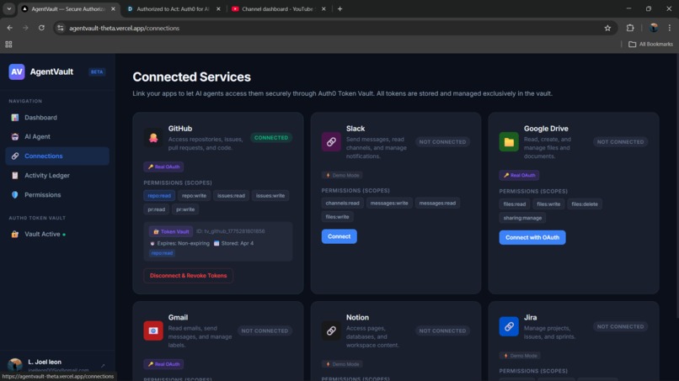Connect Google Drive with OAuth

[532, 237]
